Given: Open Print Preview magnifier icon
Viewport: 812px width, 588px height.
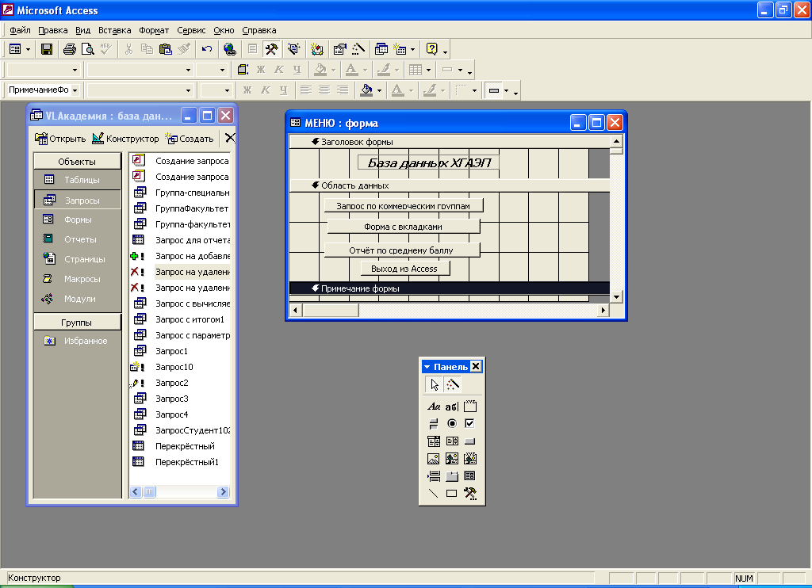Looking at the screenshot, I should coord(88,49).
